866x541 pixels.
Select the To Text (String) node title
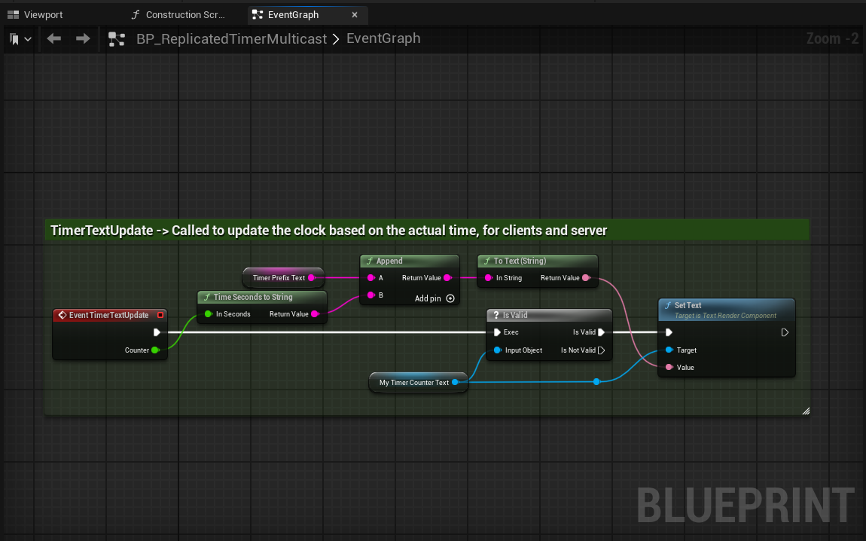520,261
